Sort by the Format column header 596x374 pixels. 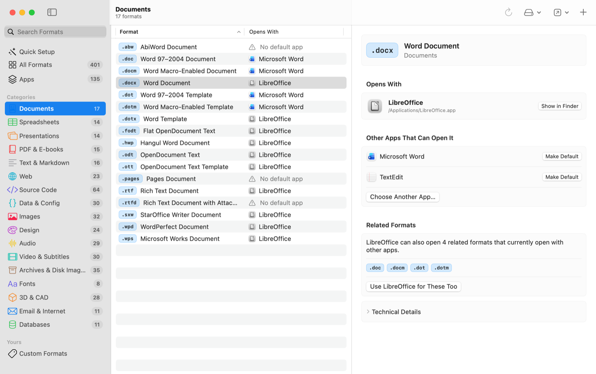click(x=180, y=32)
